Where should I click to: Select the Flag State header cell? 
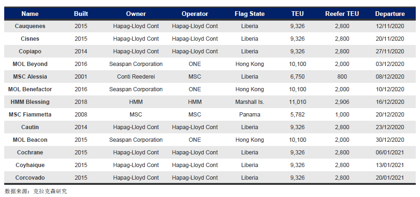tap(250, 14)
